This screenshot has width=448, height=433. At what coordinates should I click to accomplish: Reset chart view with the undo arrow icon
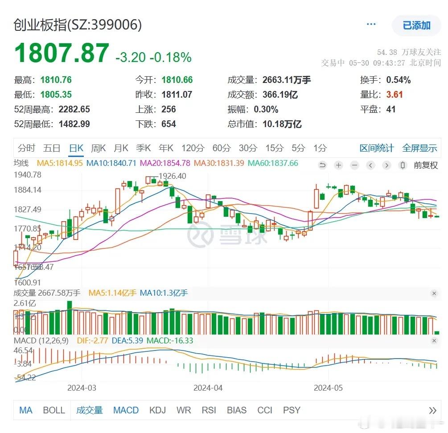tap(322, 165)
